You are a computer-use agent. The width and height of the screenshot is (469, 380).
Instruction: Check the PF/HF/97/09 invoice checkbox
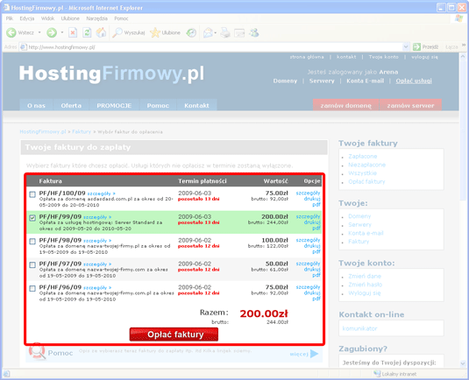[32, 264]
